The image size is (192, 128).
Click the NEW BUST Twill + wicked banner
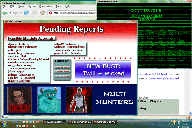point(103,70)
